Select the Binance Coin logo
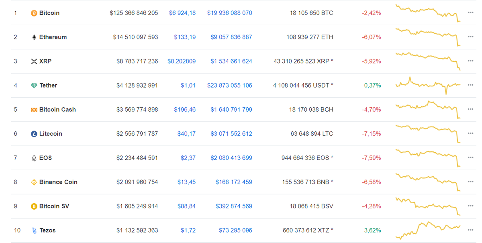Image resolution: width=482 pixels, height=243 pixels. [34, 182]
